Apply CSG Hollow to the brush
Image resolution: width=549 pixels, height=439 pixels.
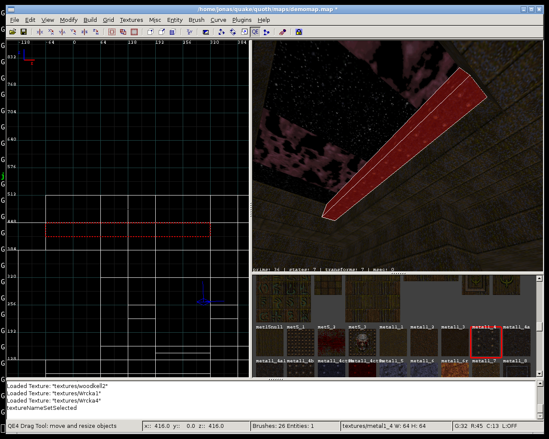(x=151, y=32)
